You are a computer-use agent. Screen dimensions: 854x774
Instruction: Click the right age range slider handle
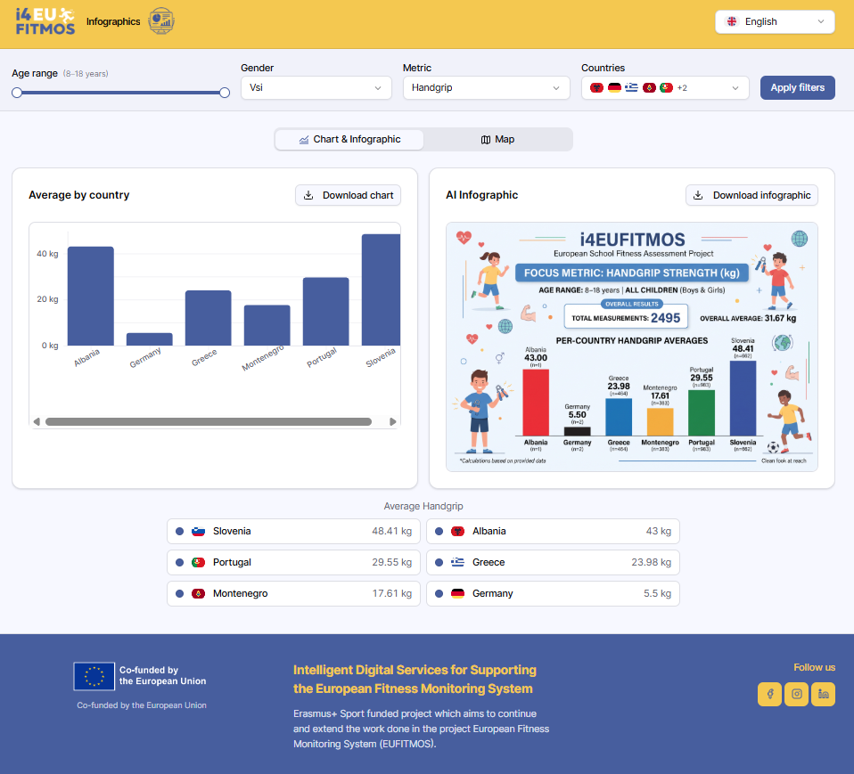pyautogui.click(x=225, y=93)
